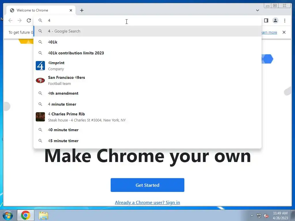Minimize the Chrome window

point(268,6)
